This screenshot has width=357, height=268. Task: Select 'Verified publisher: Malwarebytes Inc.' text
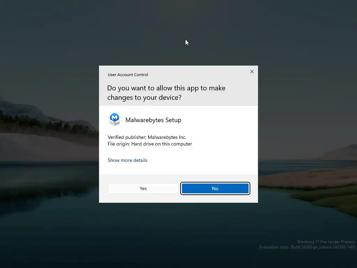[x=147, y=137]
